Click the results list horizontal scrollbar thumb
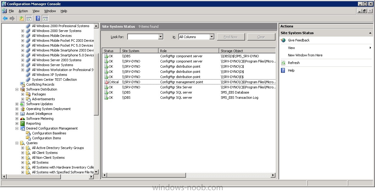This screenshot has height=192, width=375. pos(146,175)
